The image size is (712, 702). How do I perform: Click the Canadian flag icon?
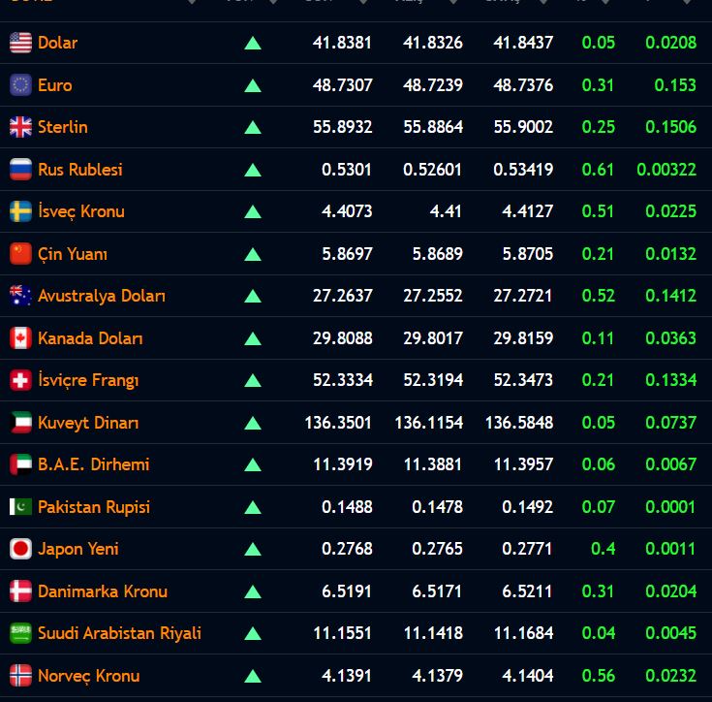pos(20,338)
